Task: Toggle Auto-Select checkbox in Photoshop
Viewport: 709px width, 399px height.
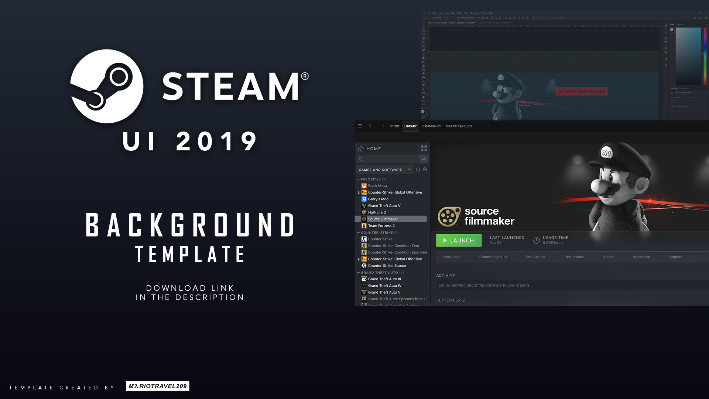Action: point(432,18)
